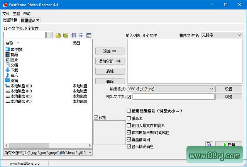This screenshot has height=167, width=247.
Task: Uncheck 显示错误消息 checkbox
Action: (x=129, y=147)
